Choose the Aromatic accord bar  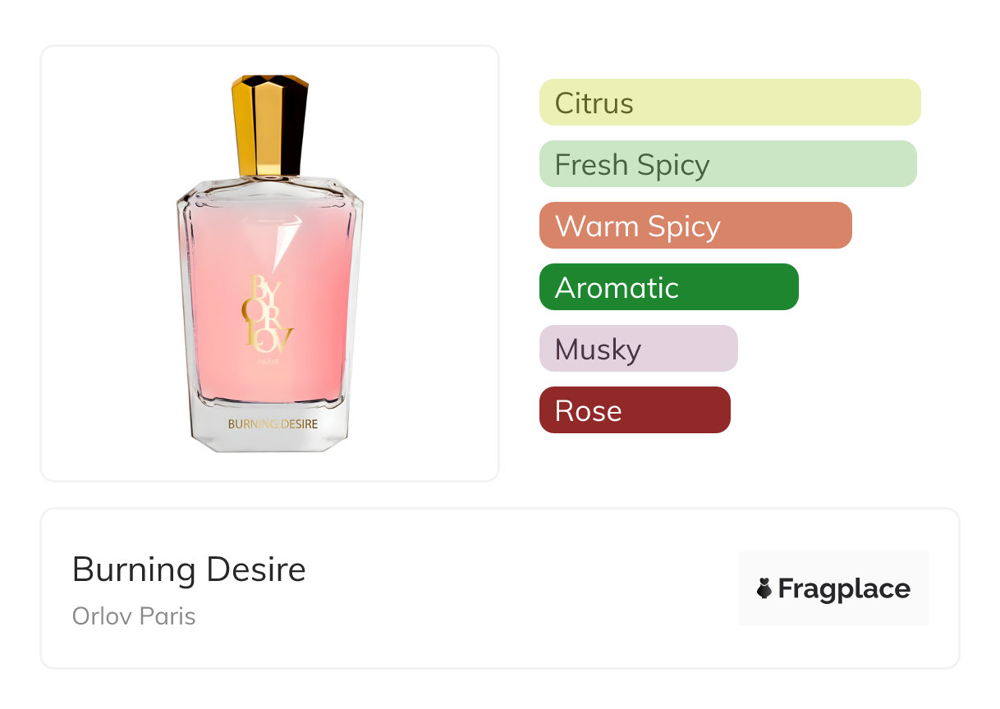[x=669, y=287]
